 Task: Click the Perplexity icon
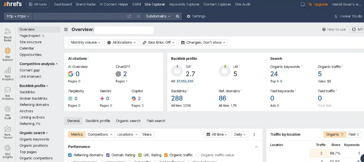click(x=70, y=98)
